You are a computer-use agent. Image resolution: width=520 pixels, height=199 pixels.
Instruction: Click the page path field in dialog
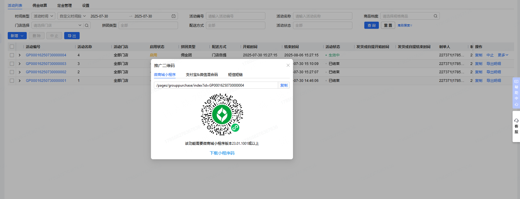216,85
